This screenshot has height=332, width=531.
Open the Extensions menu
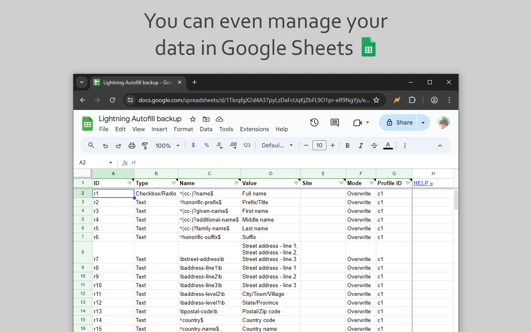(x=254, y=129)
